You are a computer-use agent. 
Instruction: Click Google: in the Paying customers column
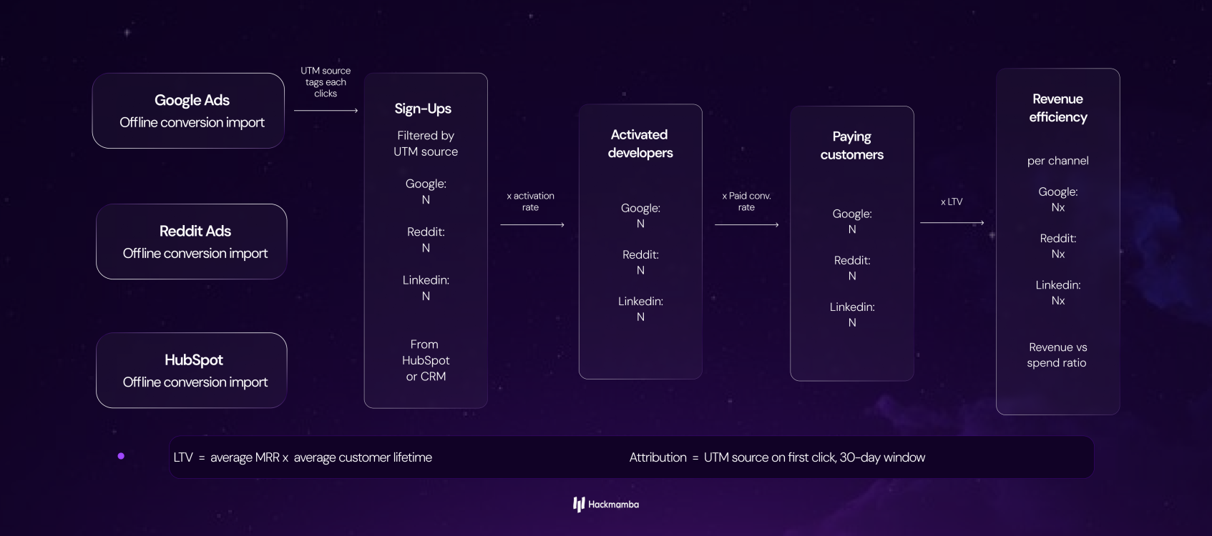coord(852,214)
